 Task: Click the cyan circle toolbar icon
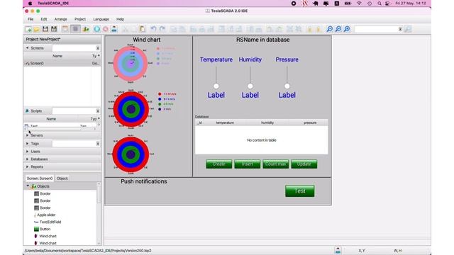pyautogui.click(x=97, y=29)
